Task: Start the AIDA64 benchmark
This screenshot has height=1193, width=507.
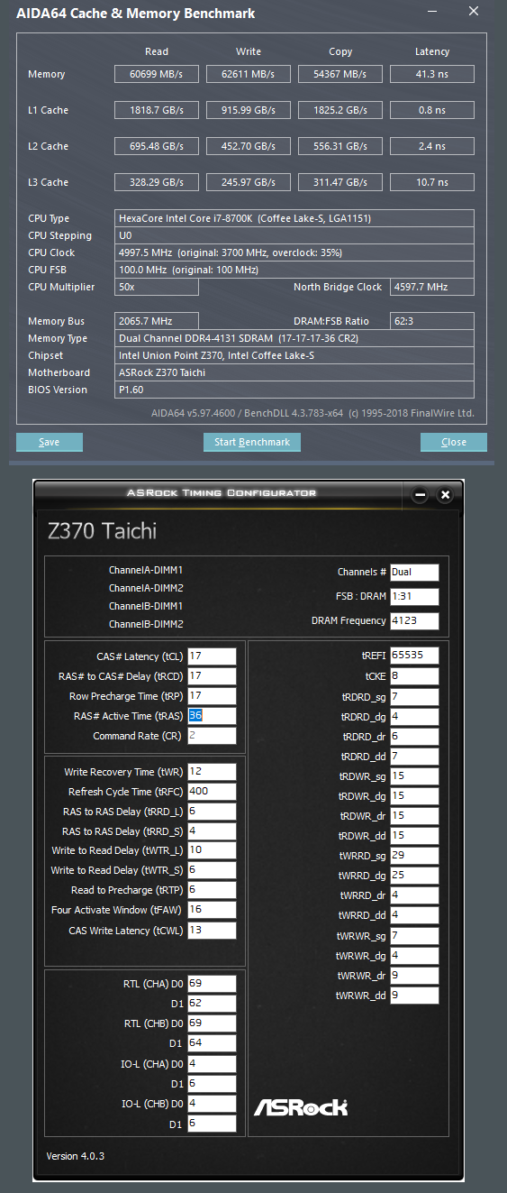Action: 252,442
